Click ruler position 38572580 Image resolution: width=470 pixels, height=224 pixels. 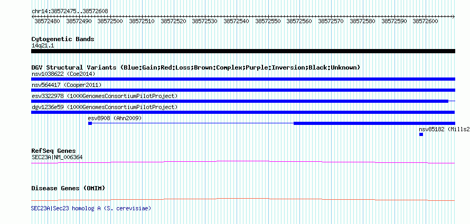pos(362,21)
